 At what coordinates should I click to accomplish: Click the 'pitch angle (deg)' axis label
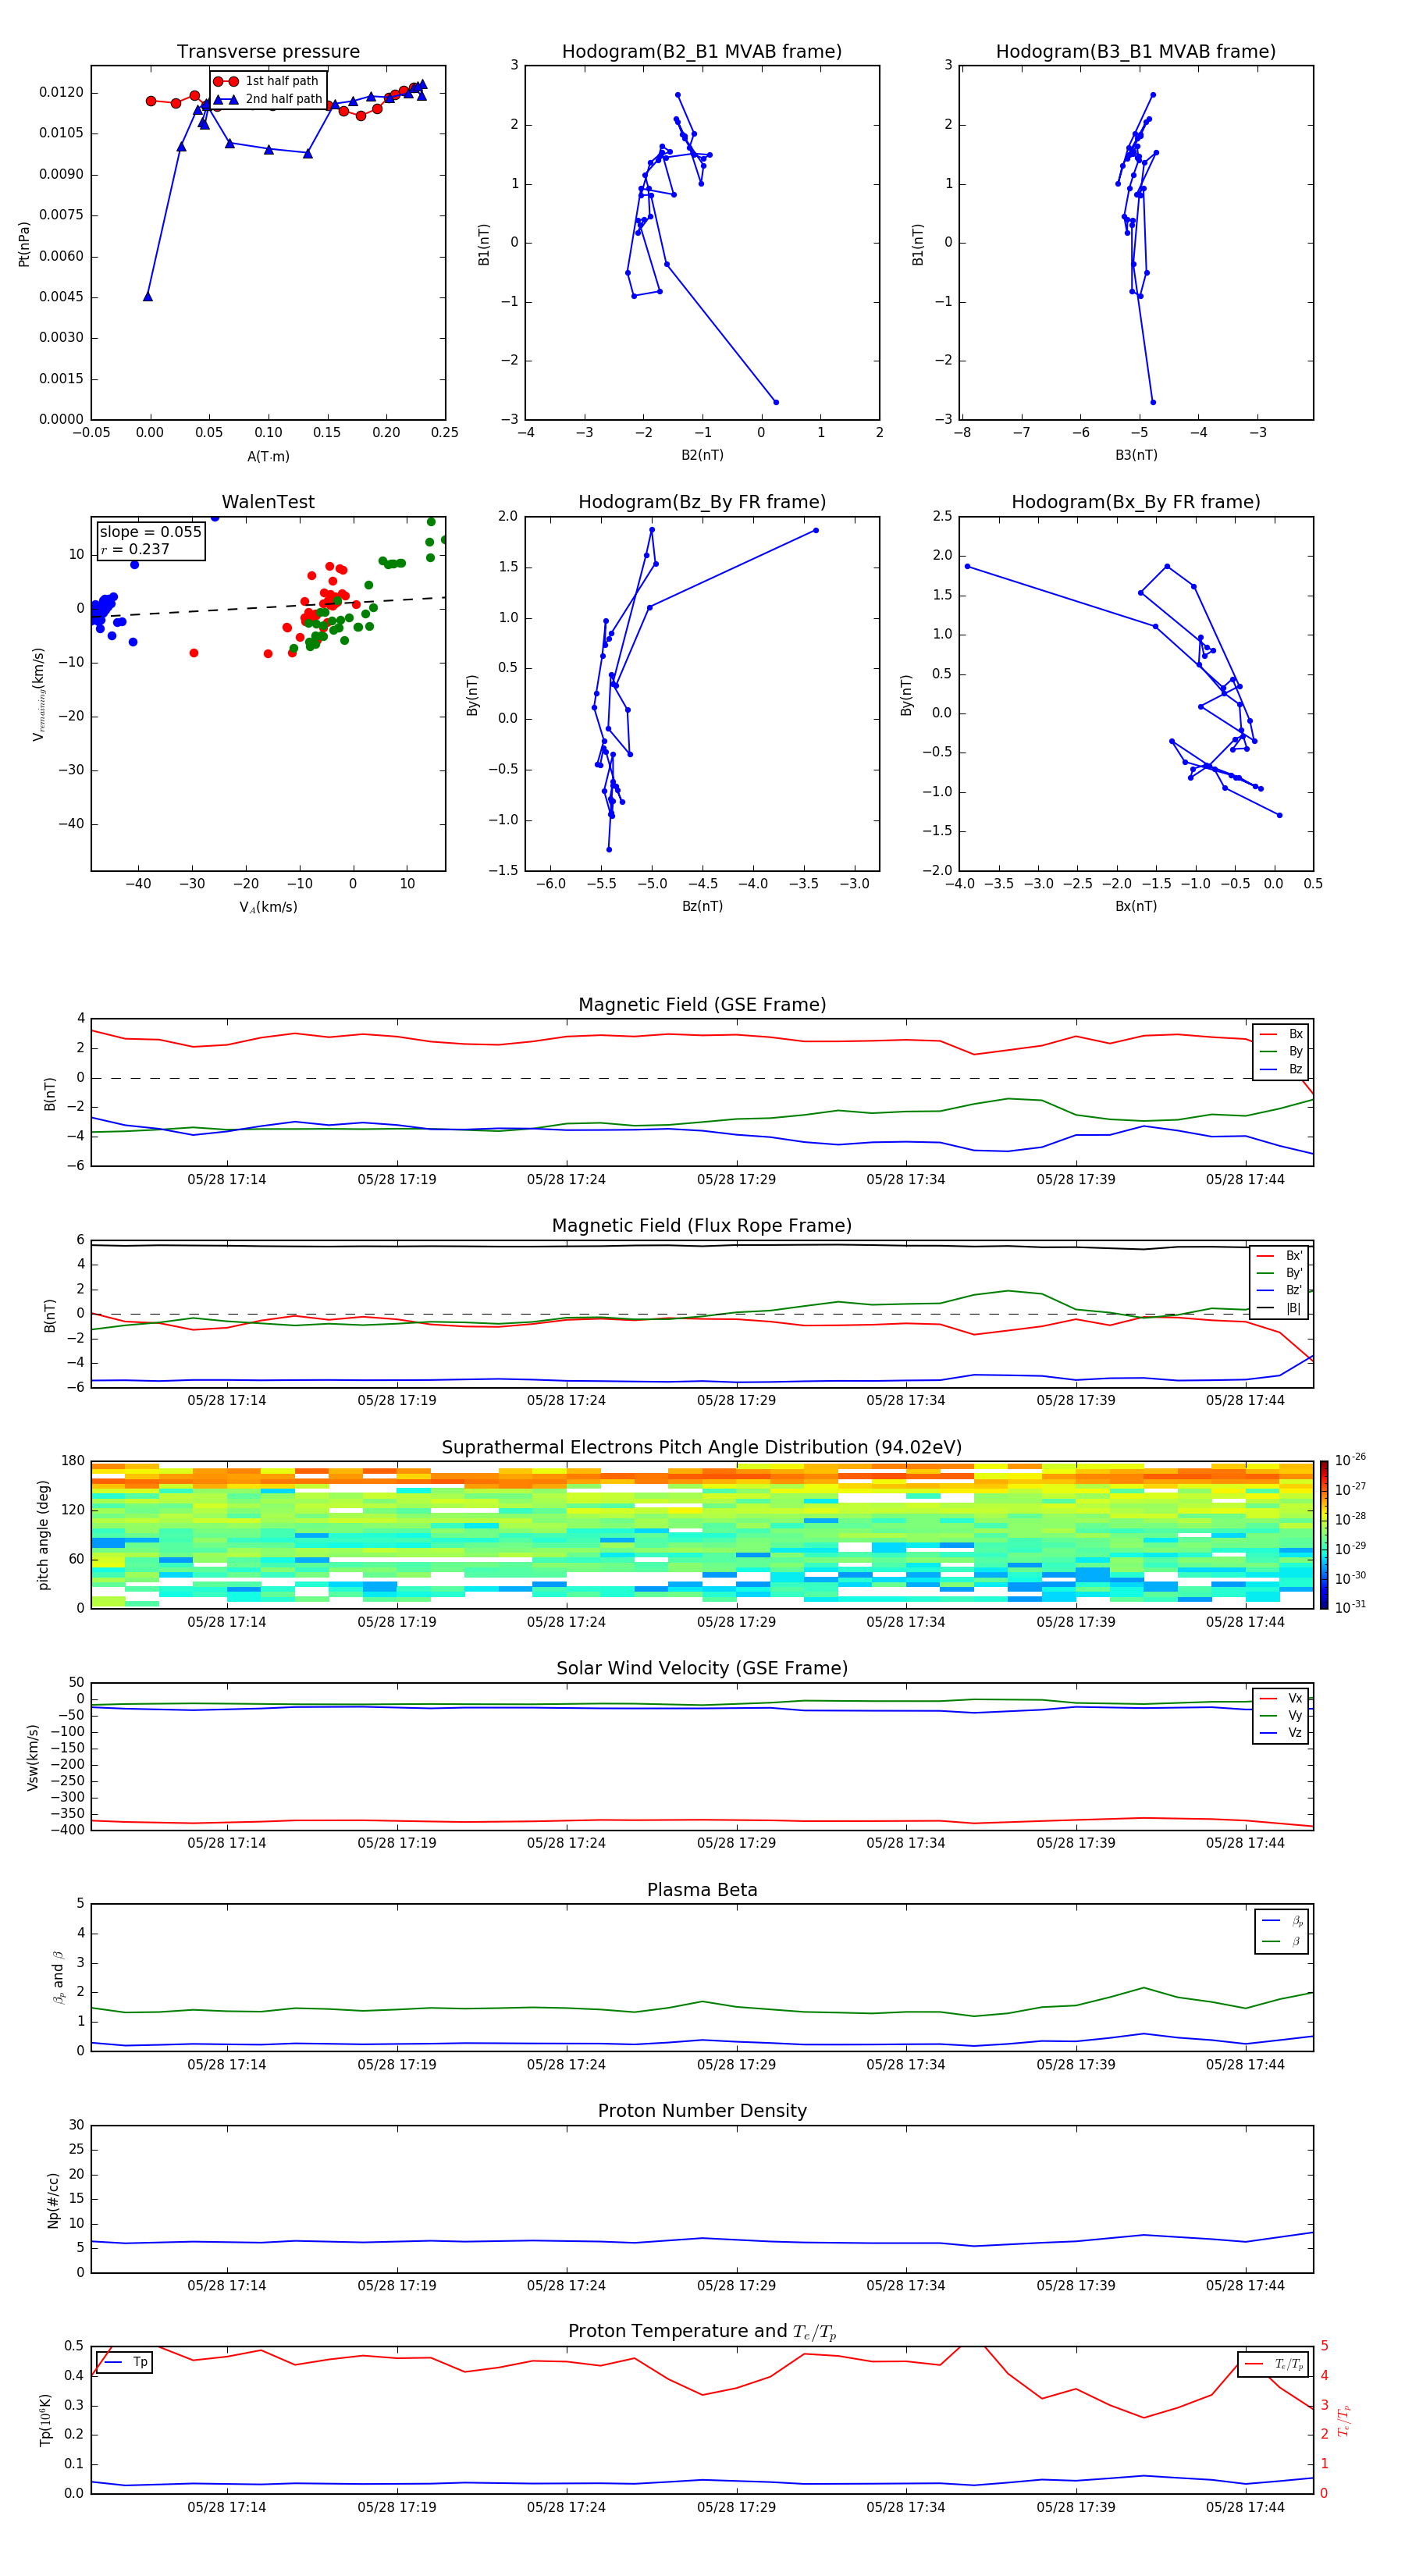point(43,1535)
